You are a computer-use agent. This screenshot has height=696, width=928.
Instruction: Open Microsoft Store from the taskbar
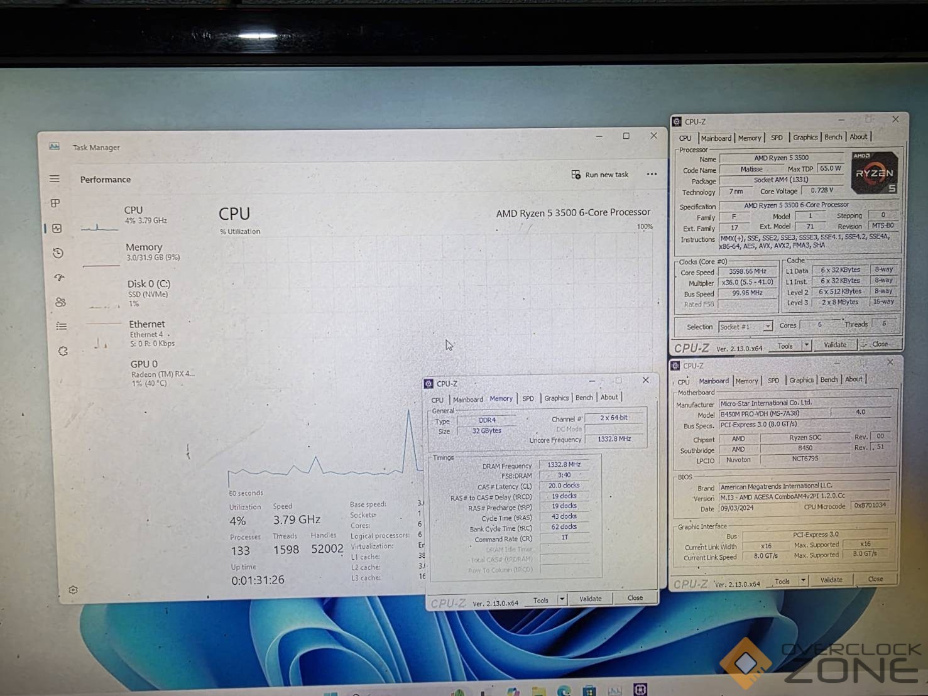pos(589,691)
